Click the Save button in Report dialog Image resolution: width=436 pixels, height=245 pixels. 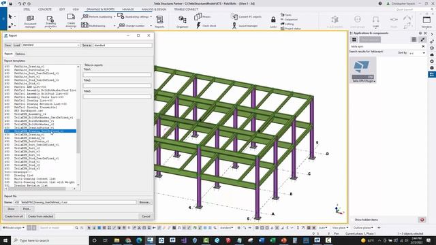tap(7, 45)
